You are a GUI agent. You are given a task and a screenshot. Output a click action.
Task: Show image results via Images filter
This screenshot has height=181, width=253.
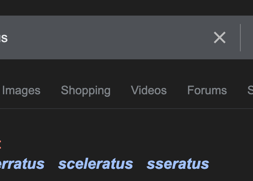pyautogui.click(x=21, y=90)
